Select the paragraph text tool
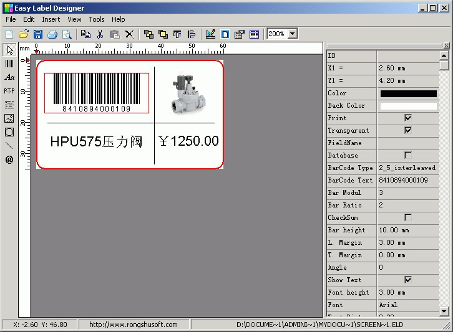This screenshot has width=453, height=332. coord(9,105)
